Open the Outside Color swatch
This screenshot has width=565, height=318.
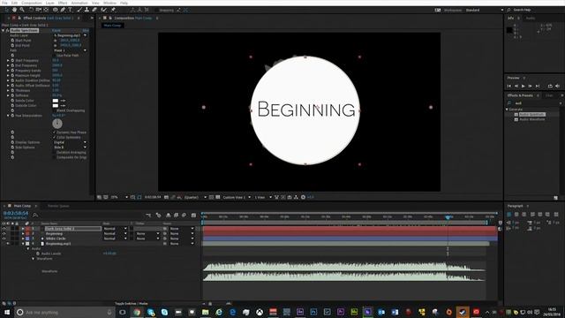[x=55, y=106]
